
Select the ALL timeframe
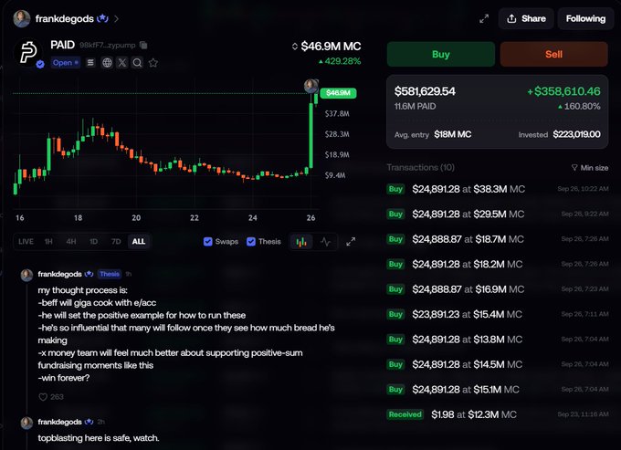139,241
